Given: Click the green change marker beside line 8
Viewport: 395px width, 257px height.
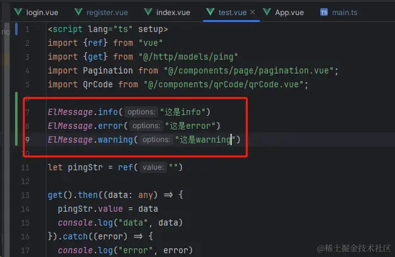Looking at the screenshot, I should pos(16,126).
